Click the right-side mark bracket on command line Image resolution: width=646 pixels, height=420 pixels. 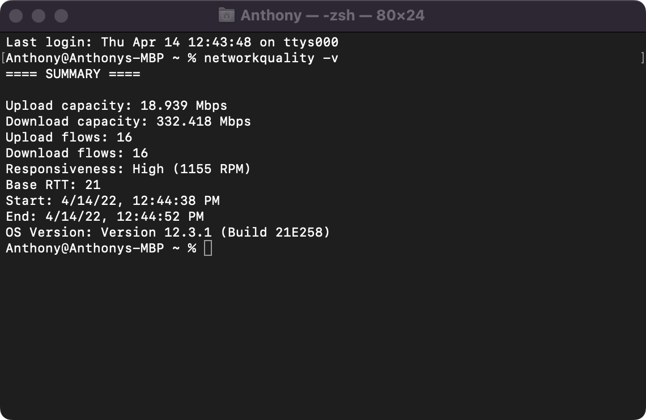point(642,58)
